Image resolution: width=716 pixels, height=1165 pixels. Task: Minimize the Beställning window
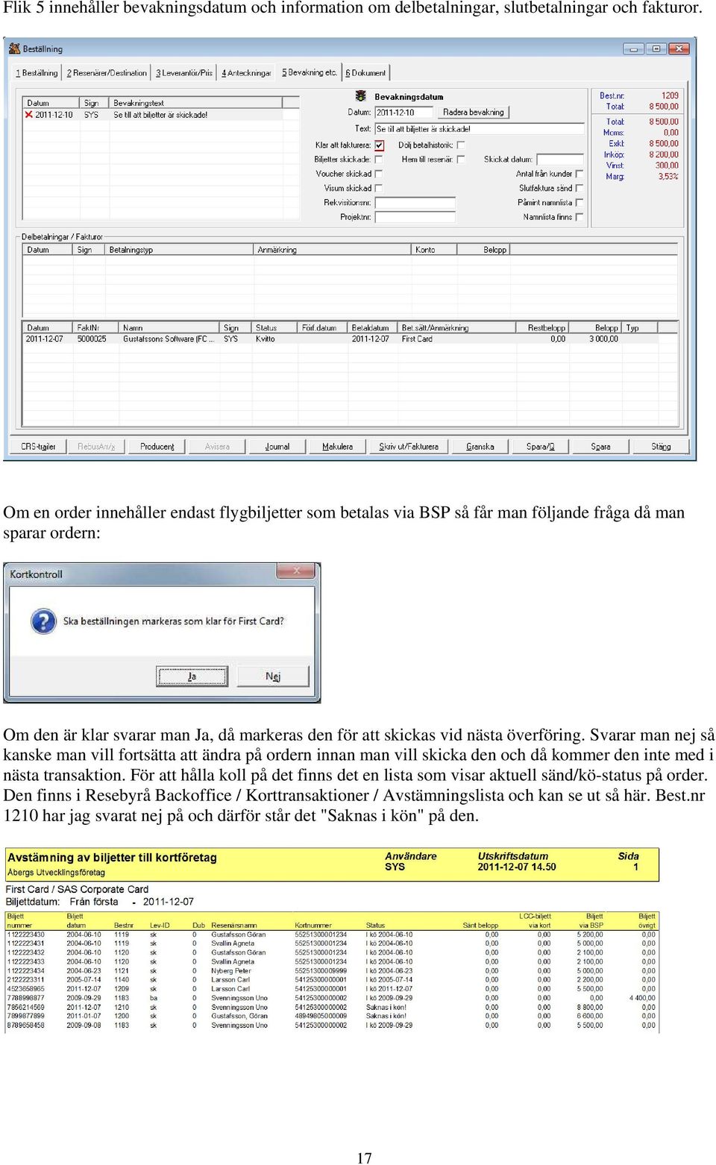[x=634, y=48]
